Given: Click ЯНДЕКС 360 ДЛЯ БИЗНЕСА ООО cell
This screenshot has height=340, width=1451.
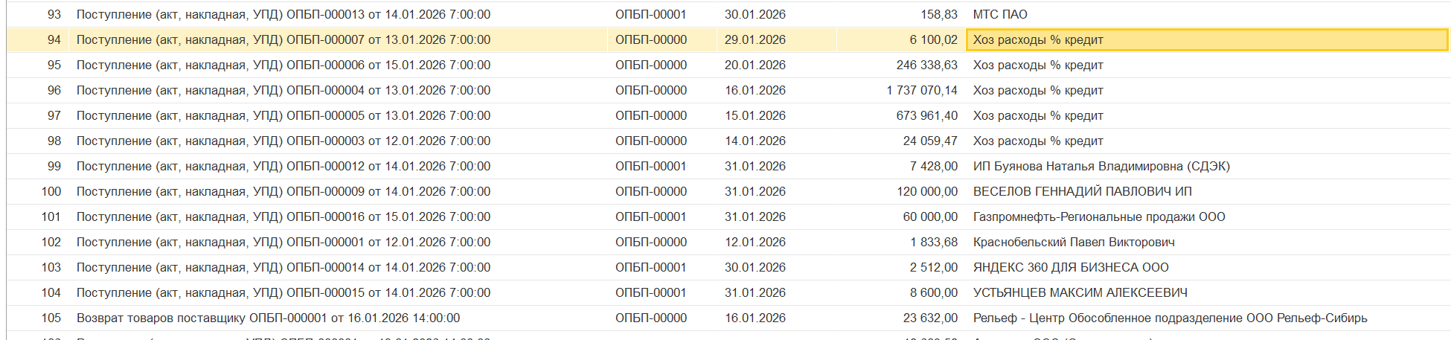Looking at the screenshot, I should pos(1070,268).
